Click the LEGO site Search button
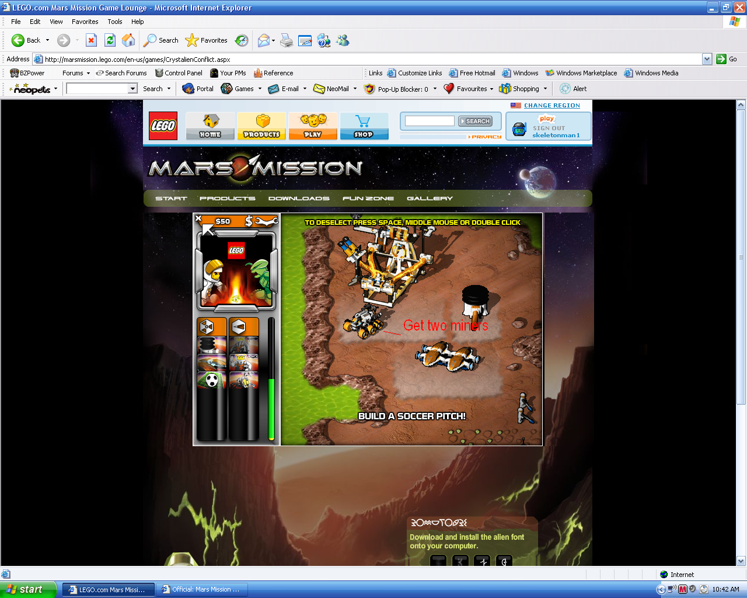 (x=475, y=121)
